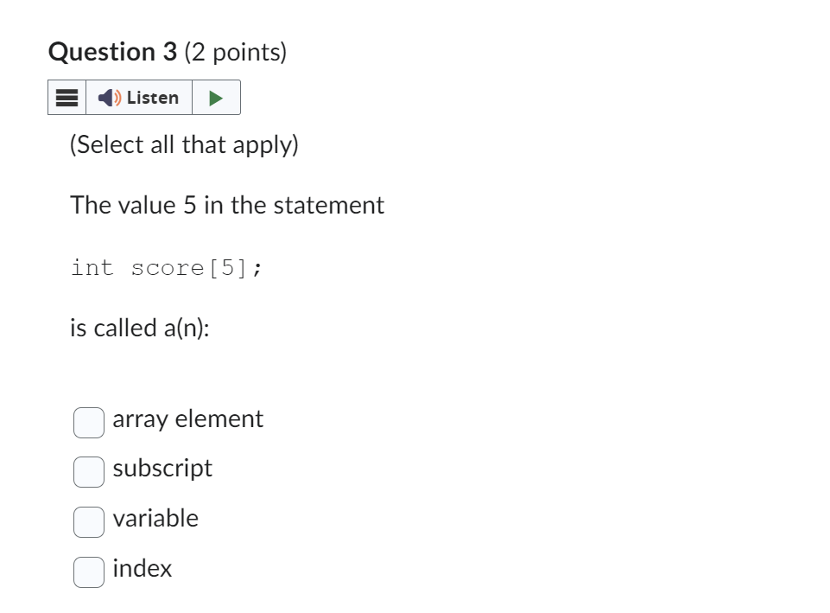Click the 'variable' option label
Image resolution: width=830 pixels, height=613 pixels.
(155, 519)
